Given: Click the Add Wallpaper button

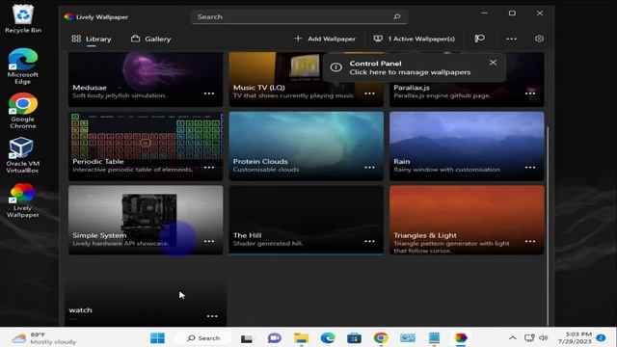Looking at the screenshot, I should click(325, 39).
